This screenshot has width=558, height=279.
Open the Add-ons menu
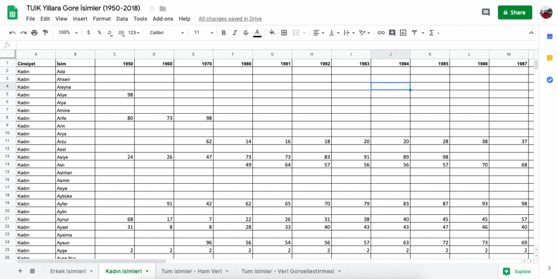click(x=163, y=19)
